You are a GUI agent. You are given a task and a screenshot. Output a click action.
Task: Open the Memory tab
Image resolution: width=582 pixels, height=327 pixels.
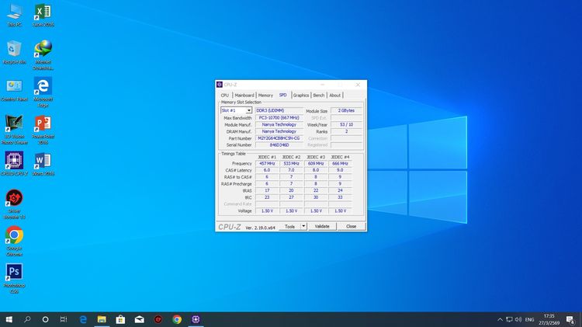click(x=265, y=95)
